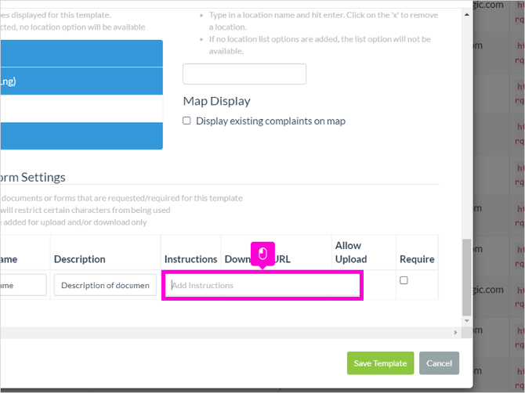The image size is (525, 393).
Task: Click the dialog vertical scrollbar thumb
Action: [467, 277]
